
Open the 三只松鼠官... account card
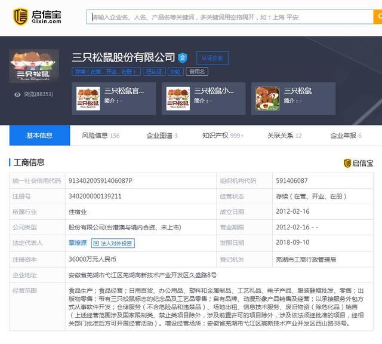[114, 99]
